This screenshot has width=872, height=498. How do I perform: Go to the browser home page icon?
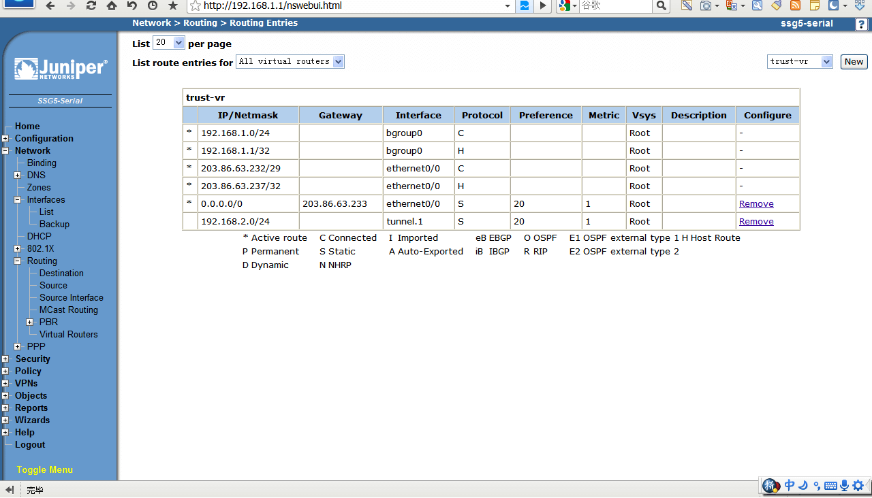coord(111,6)
